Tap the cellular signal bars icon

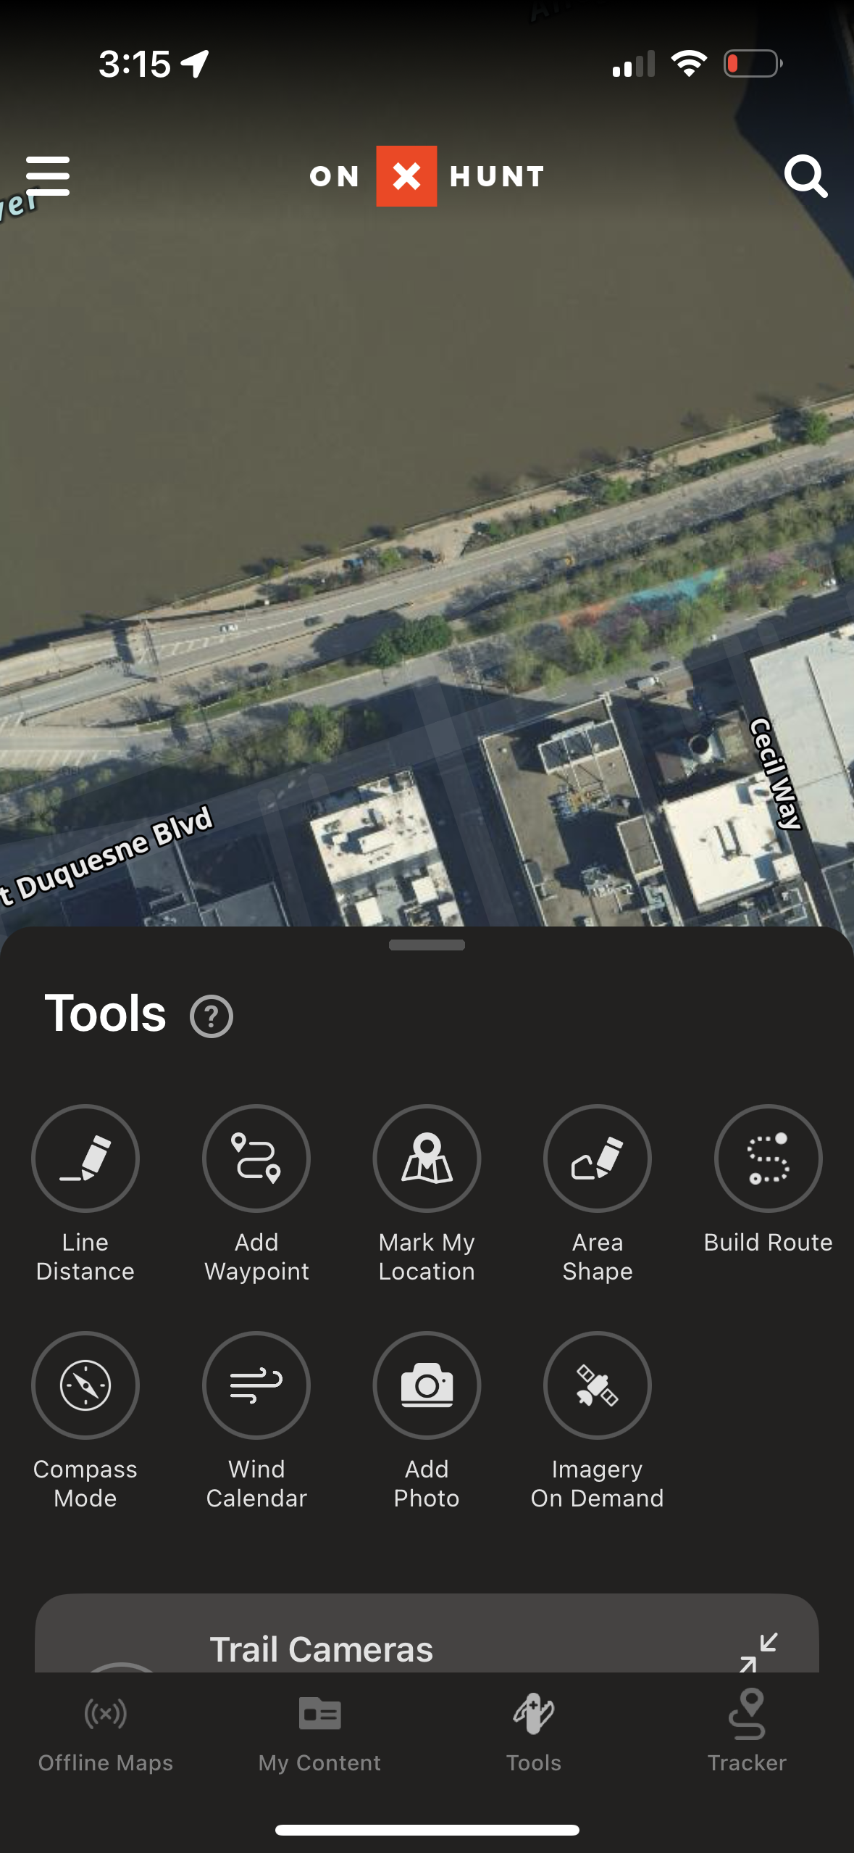coord(634,64)
